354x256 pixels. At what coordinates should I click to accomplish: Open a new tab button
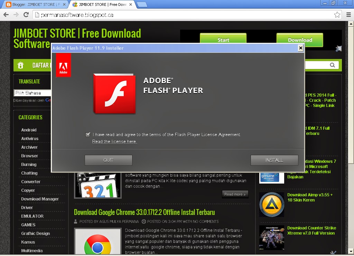142,4
